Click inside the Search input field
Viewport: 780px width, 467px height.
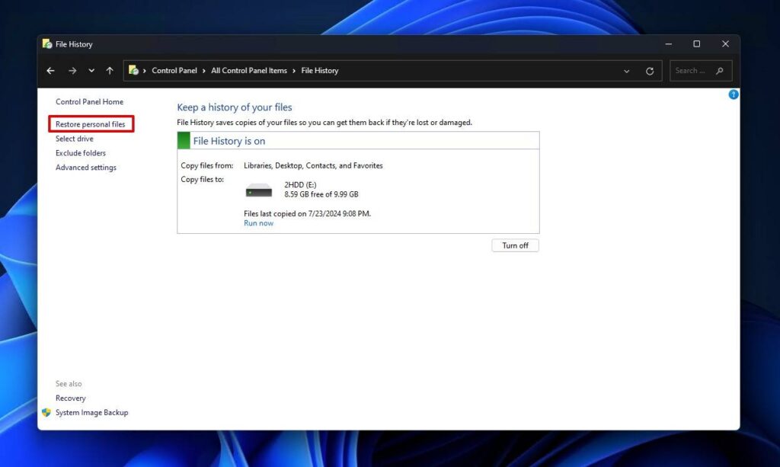pos(689,70)
